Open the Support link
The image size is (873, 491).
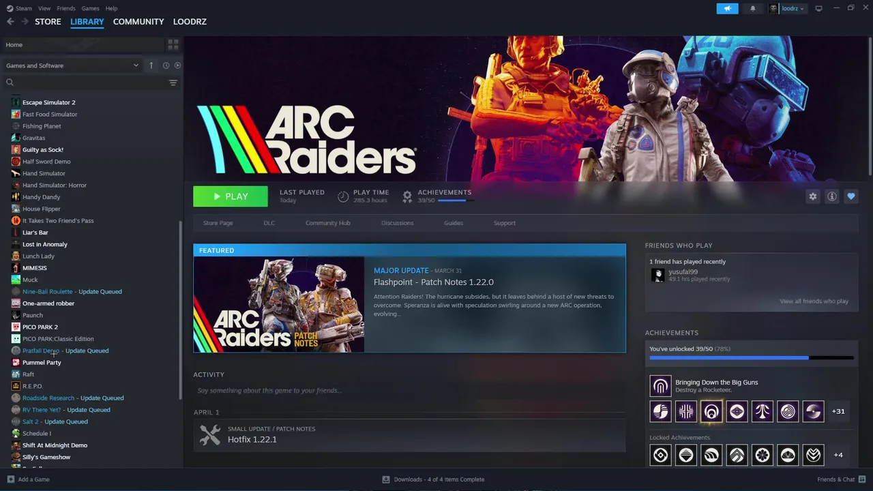pos(505,223)
